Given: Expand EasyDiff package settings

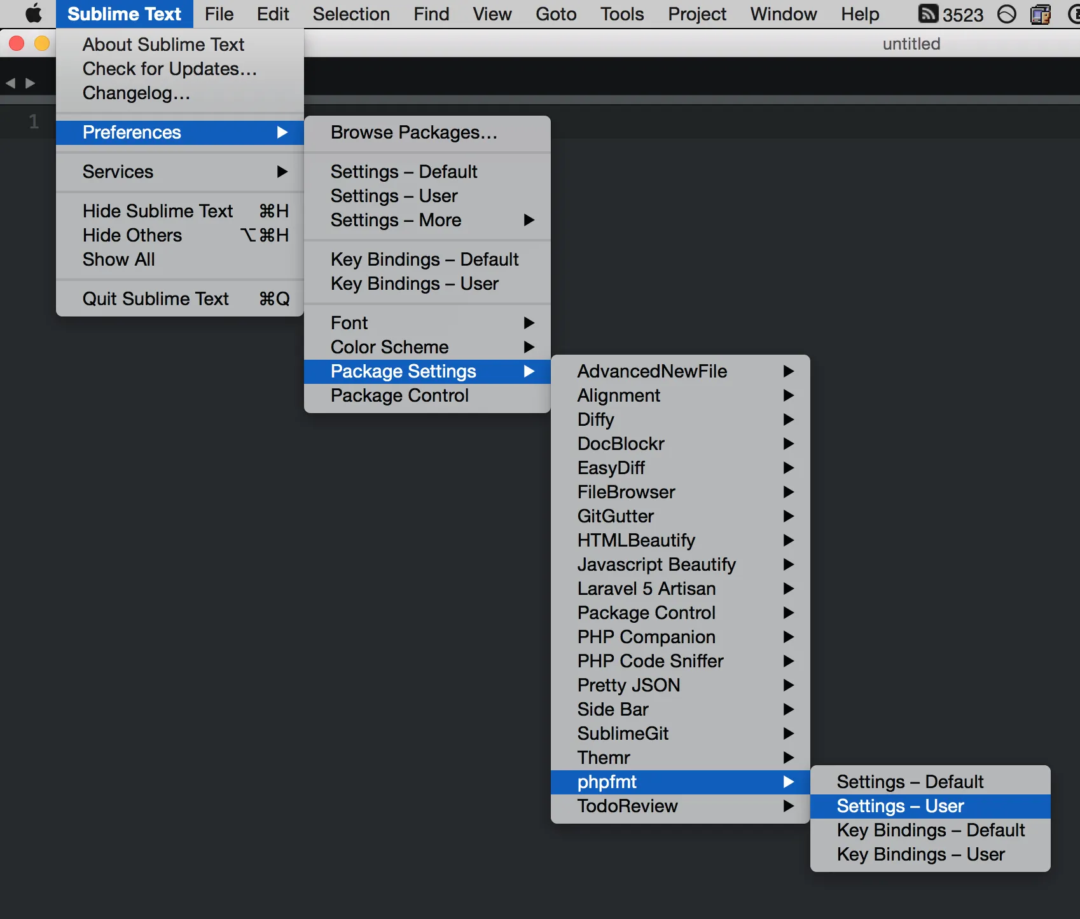Looking at the screenshot, I should pos(681,468).
